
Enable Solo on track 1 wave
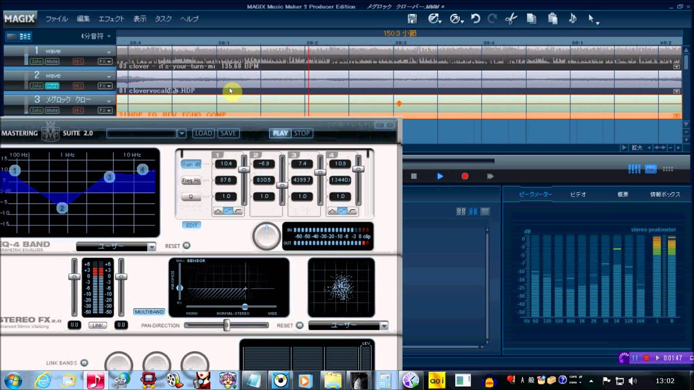coord(36,62)
